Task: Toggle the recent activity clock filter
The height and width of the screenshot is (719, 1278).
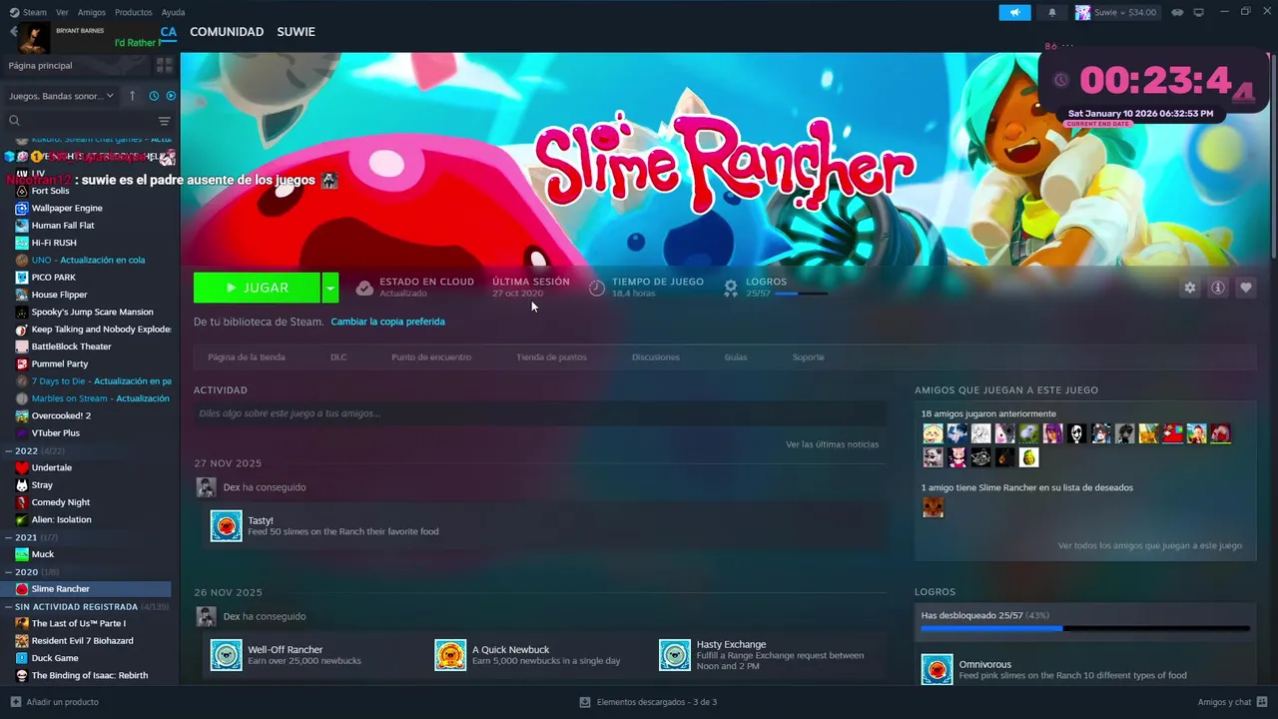Action: [x=154, y=96]
